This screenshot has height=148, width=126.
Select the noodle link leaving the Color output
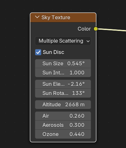[x=112, y=30]
